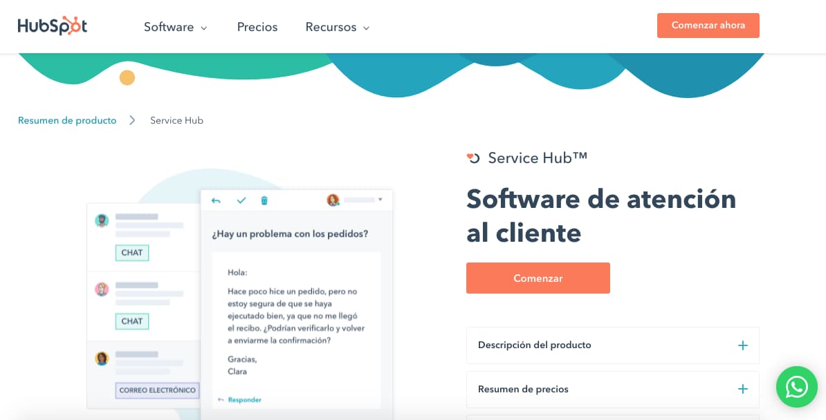Screen dimensions: 826x420
Task: Click the reply arrow beside Responder
Action: pyautogui.click(x=220, y=399)
